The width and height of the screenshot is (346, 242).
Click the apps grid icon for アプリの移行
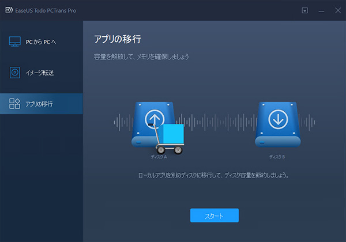click(14, 104)
